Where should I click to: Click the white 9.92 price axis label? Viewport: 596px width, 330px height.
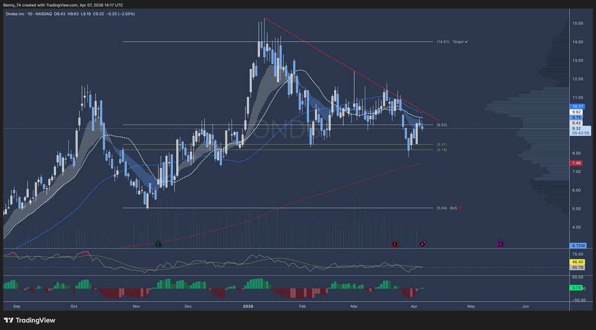point(576,112)
